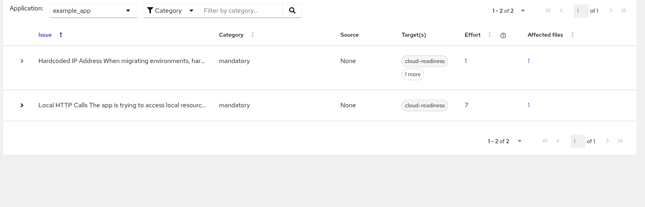Click the Category column sort icon
The height and width of the screenshot is (207, 645).
tap(253, 35)
